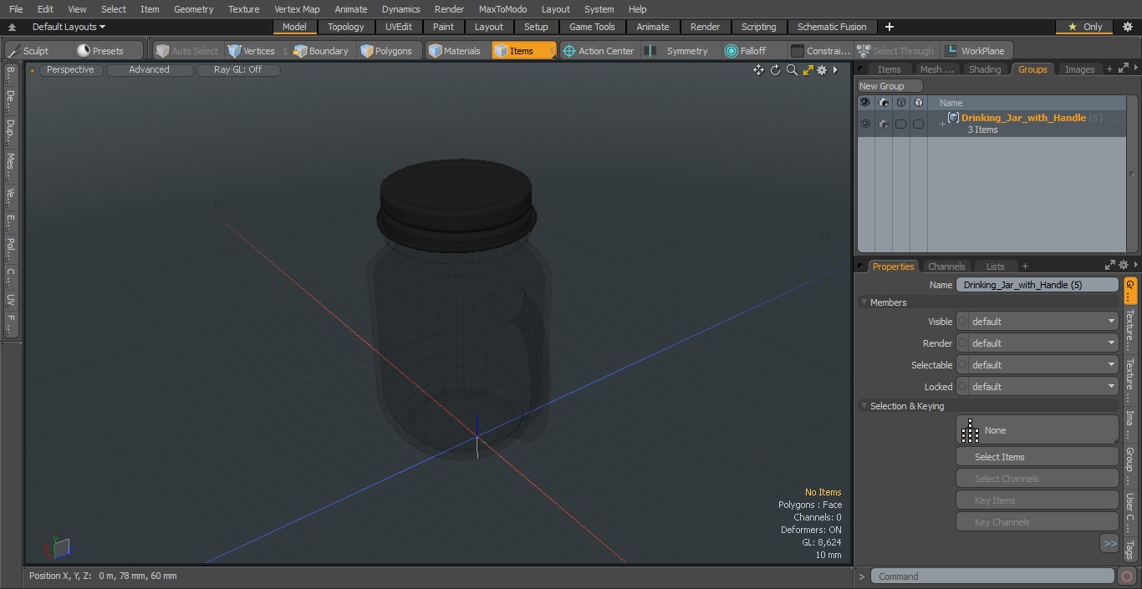The width and height of the screenshot is (1142, 589).
Task: Switch to the Topology layout tab
Action: pos(345,27)
